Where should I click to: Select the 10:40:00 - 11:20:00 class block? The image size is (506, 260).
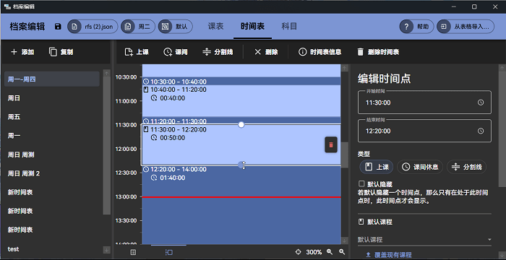[241, 100]
